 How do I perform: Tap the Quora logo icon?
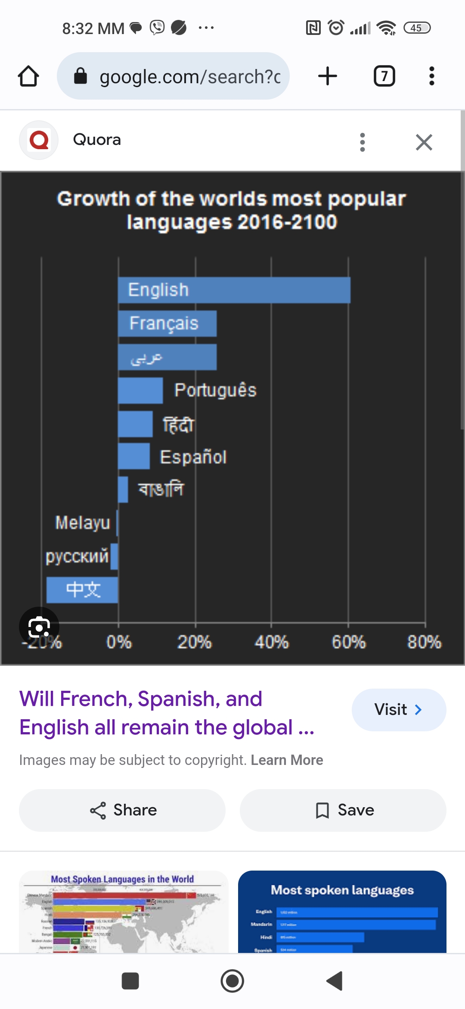39,140
